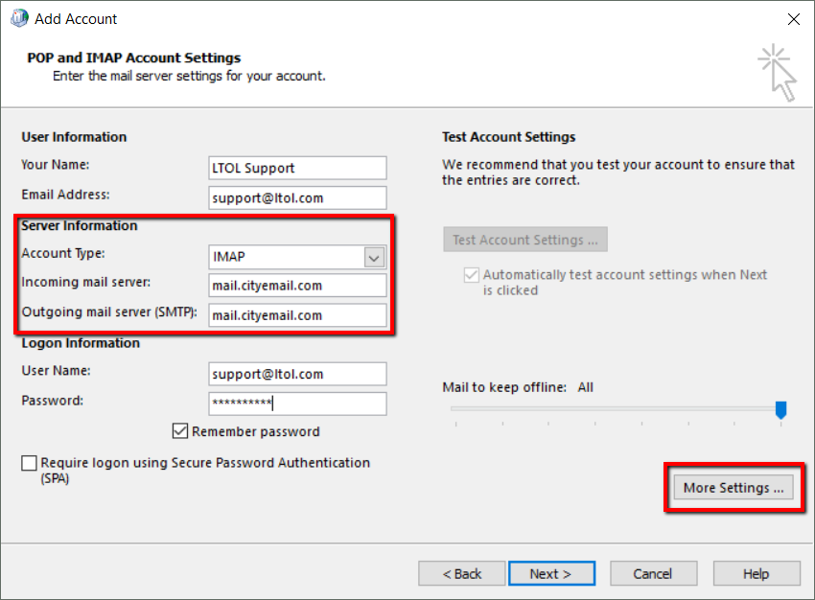Viewport: 815px width, 600px height.
Task: Close the Add Account dialog
Action: pyautogui.click(x=793, y=18)
